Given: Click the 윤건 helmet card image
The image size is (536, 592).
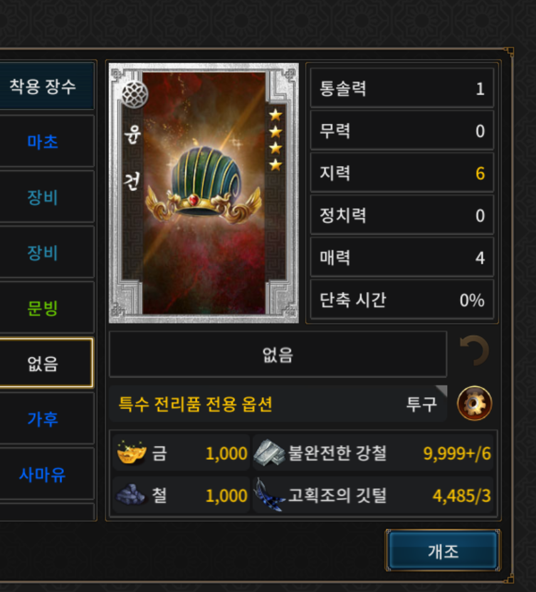Looking at the screenshot, I should pyautogui.click(x=204, y=193).
